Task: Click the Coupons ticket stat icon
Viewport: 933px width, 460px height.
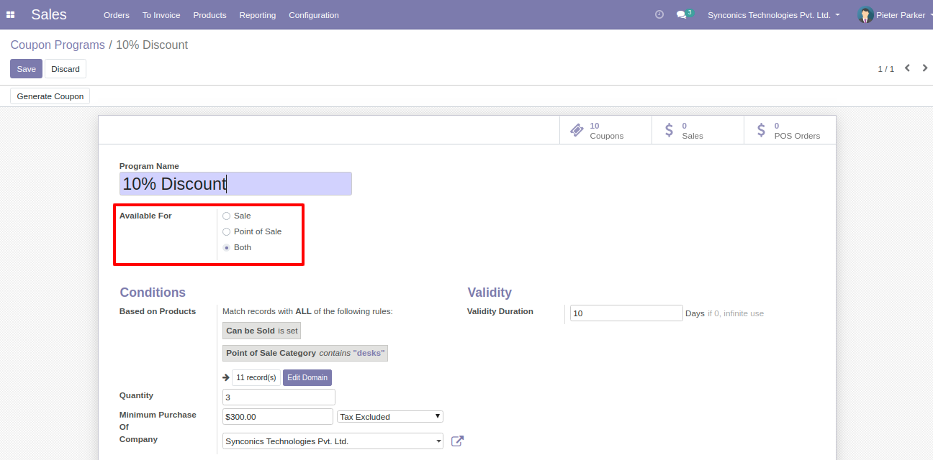Action: click(x=577, y=130)
